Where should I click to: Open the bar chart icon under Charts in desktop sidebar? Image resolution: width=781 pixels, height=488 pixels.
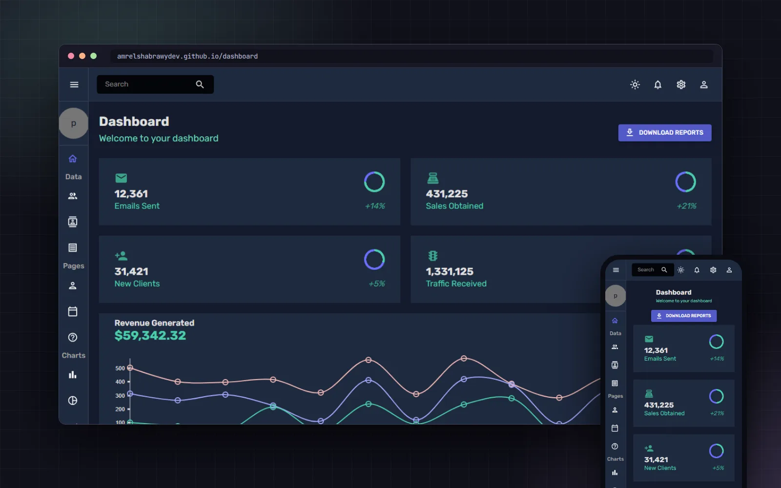(73, 375)
